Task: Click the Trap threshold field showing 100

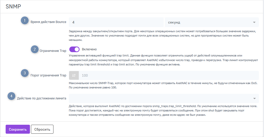Action: click(169, 75)
